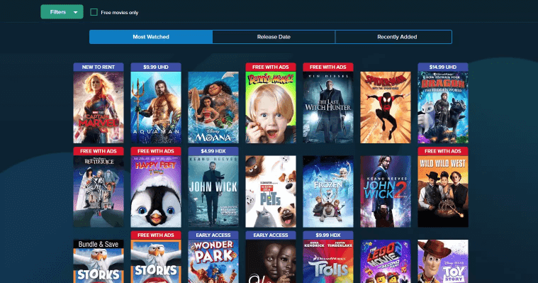Select the Wonder Park poster
This screenshot has width=538, height=283.
(213, 261)
